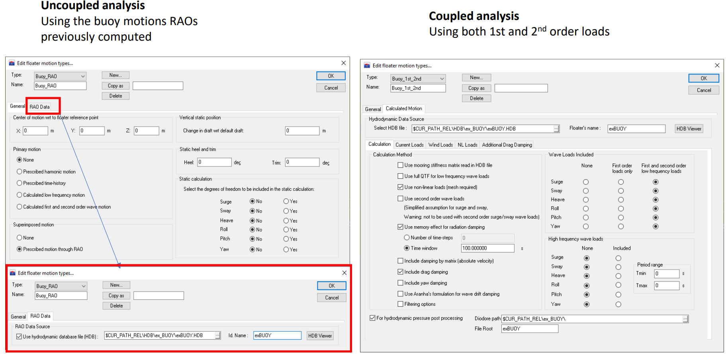Click the File Root text field
This screenshot has height=354, width=726.
pos(529,329)
